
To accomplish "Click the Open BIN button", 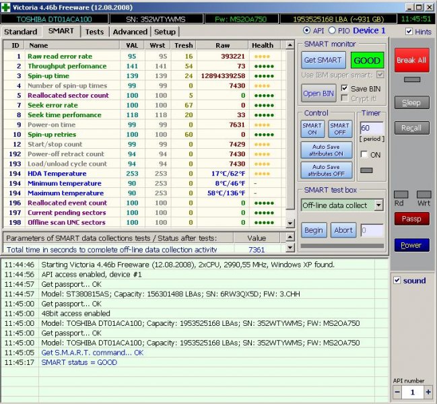I will click(x=318, y=94).
